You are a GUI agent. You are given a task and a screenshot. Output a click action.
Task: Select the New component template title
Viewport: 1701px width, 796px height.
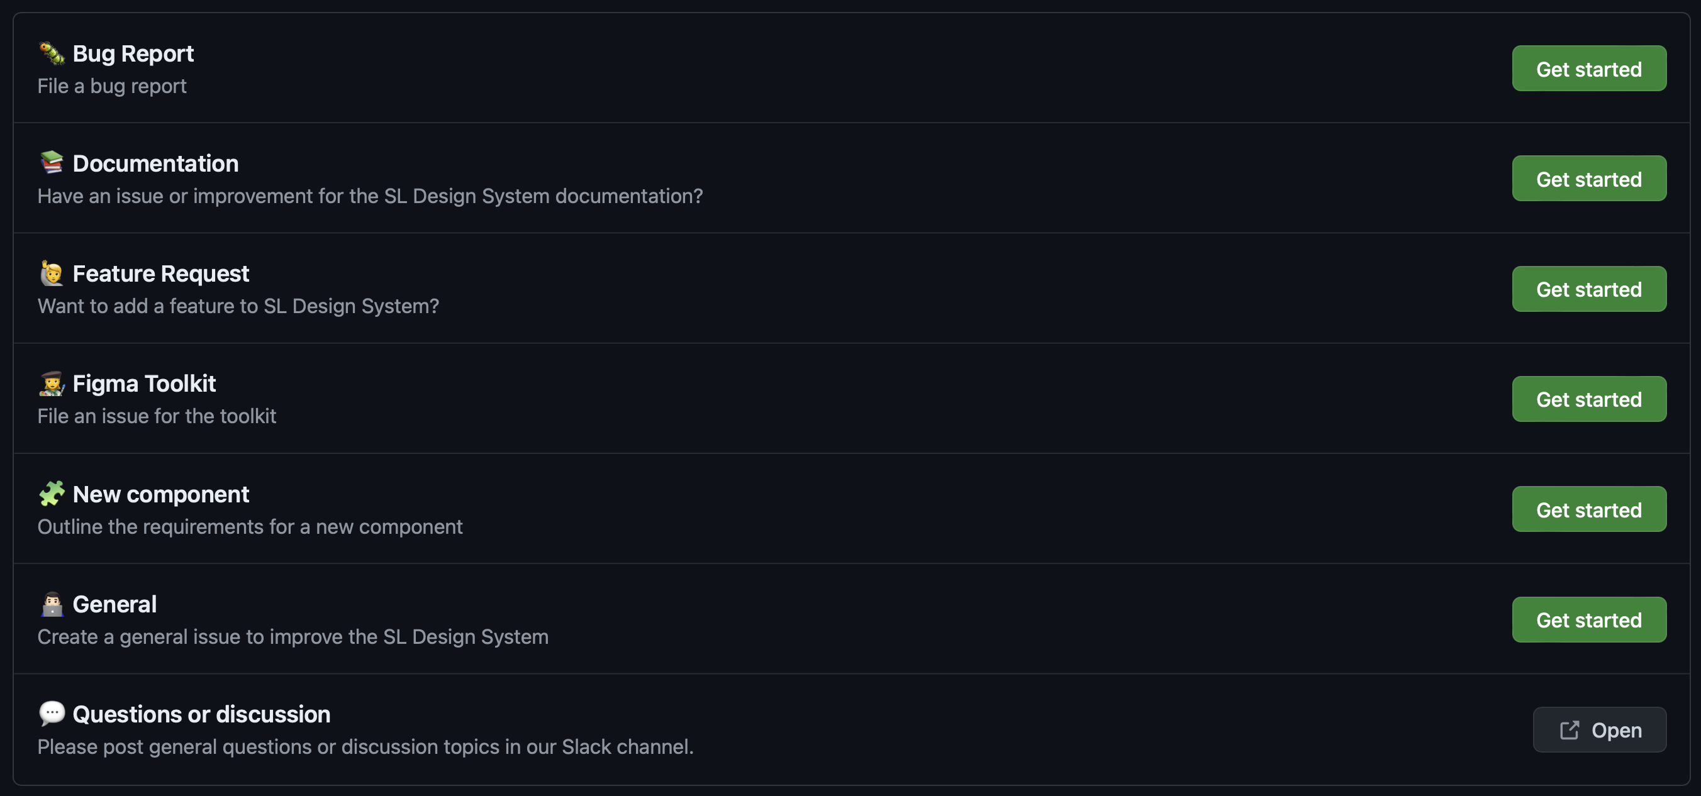[160, 494]
